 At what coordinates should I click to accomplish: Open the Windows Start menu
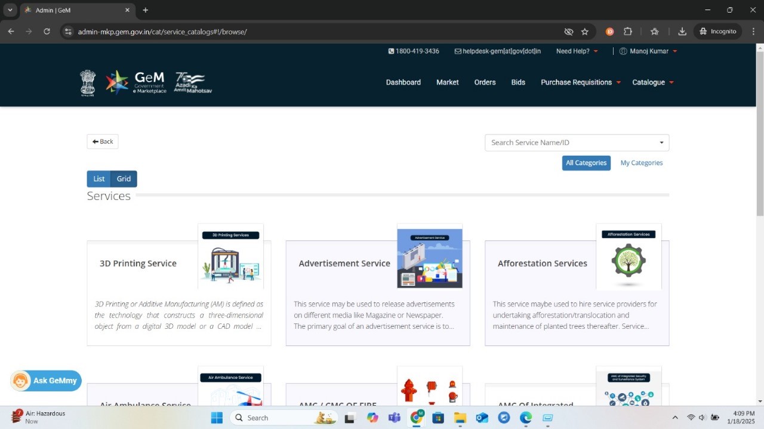pyautogui.click(x=217, y=418)
